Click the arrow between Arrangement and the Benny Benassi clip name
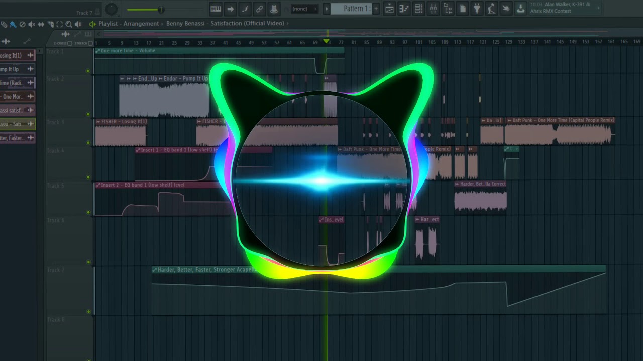 tap(162, 24)
